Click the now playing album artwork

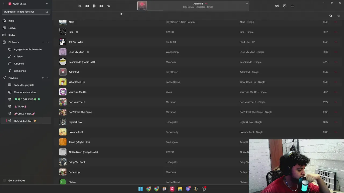coord(142,6)
